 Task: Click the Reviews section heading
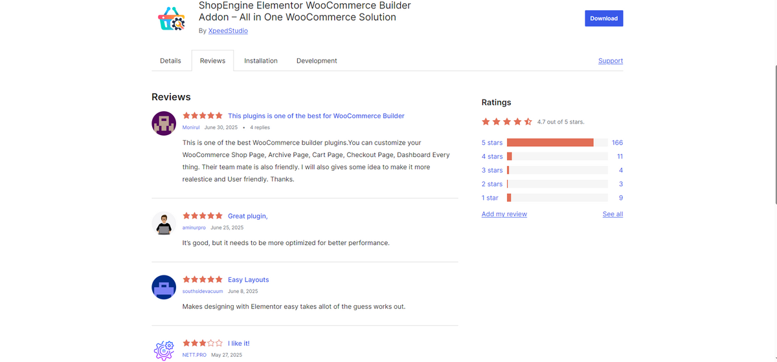(171, 97)
